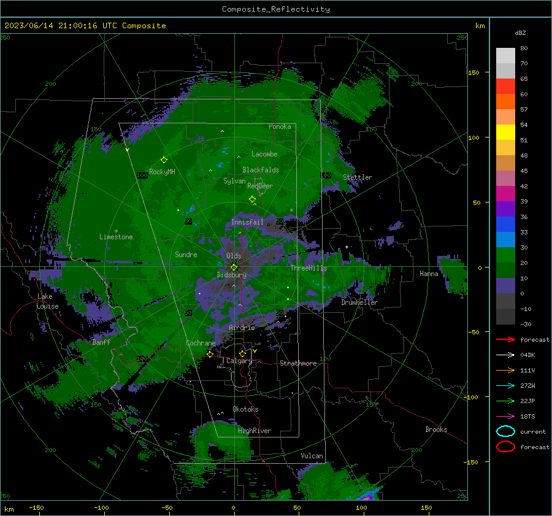Select the bright green 30–20 dBZ swatch
This screenshot has height=516, width=552.
505,255
